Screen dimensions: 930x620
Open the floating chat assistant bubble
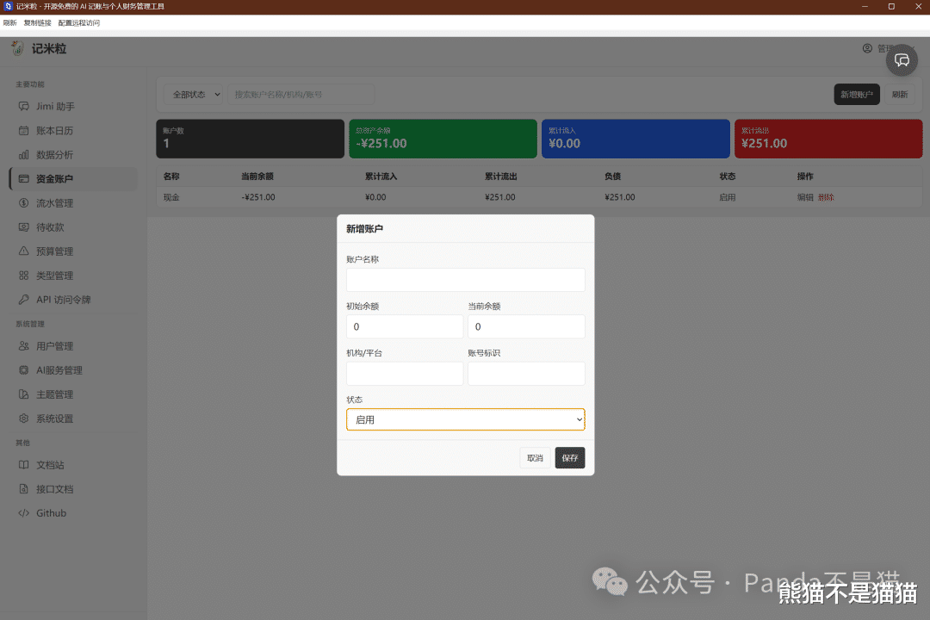pos(902,60)
